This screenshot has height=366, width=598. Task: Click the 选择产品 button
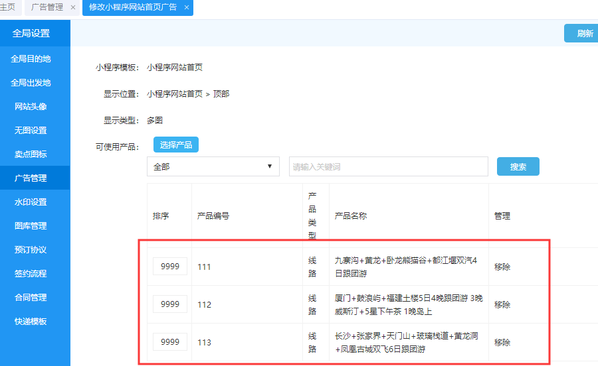176,145
